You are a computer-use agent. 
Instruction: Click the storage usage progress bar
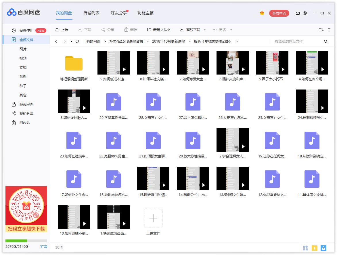pyautogui.click(x=26, y=241)
